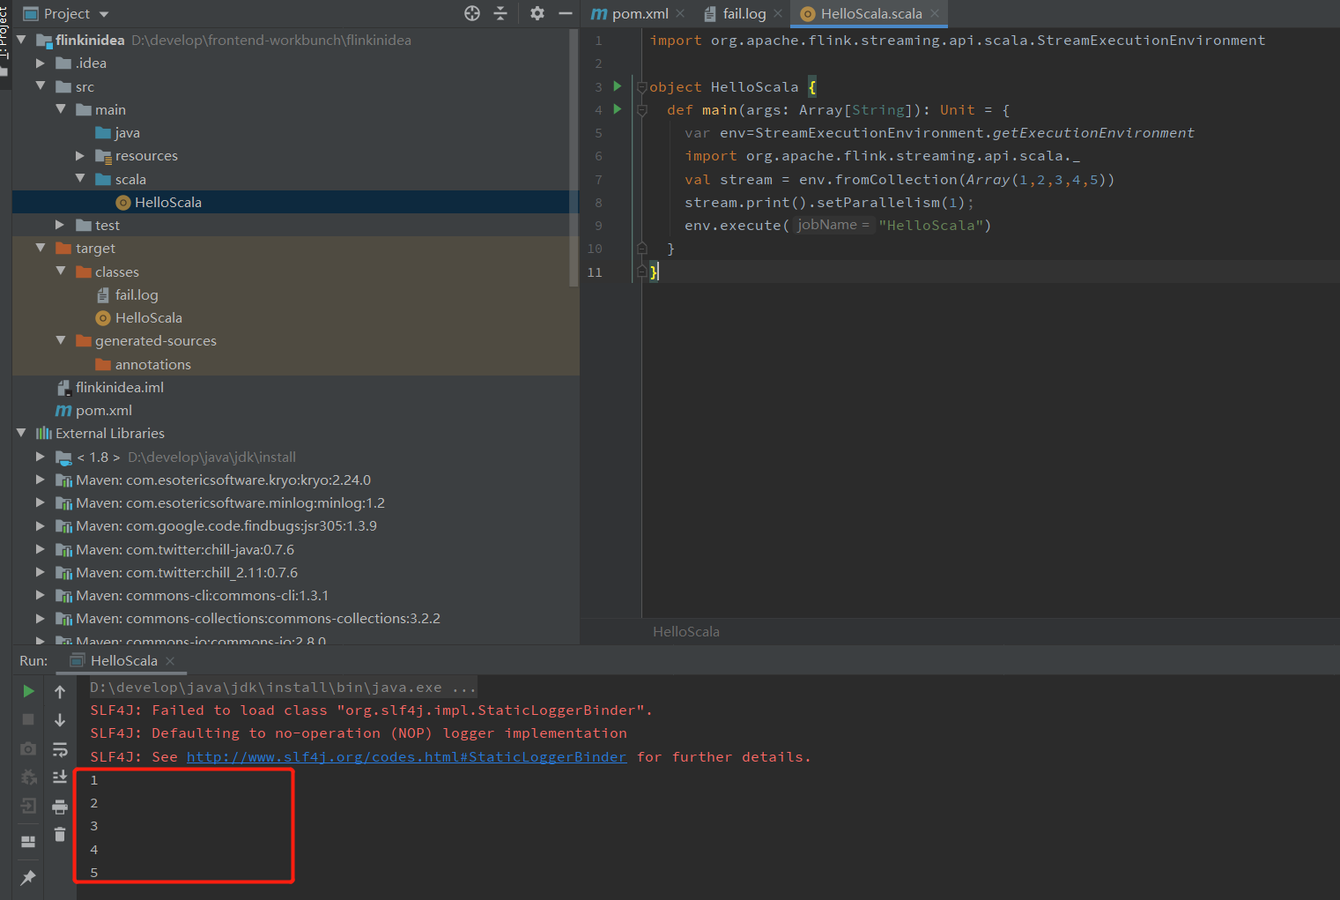This screenshot has width=1340, height=900.
Task: Print console output with printer icon
Action: [60, 807]
